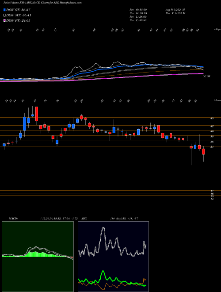Click the chart title for SBE MunafaSutra.com
Image resolution: width=221 pixels, height=292 pixels.
pyautogui.click(x=42, y=3)
